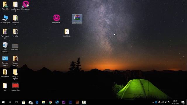Image resolution: width=187 pixels, height=105 pixels.
Task: Select the Tasarım çerçeve folder
Action: coord(15,61)
